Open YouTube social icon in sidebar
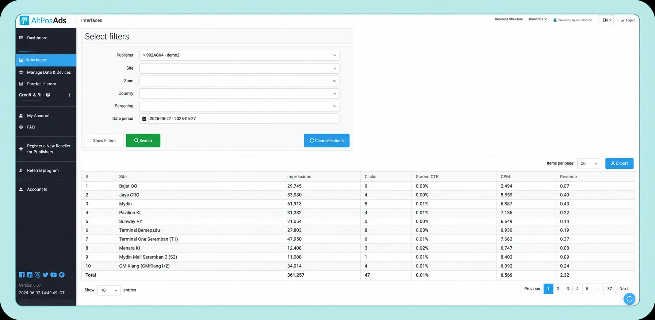Screen dimensions: 655x320 coord(54,275)
